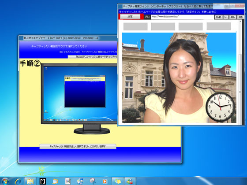
Task: Click the 1st button in browser toolbar
Action: [x=226, y=17]
